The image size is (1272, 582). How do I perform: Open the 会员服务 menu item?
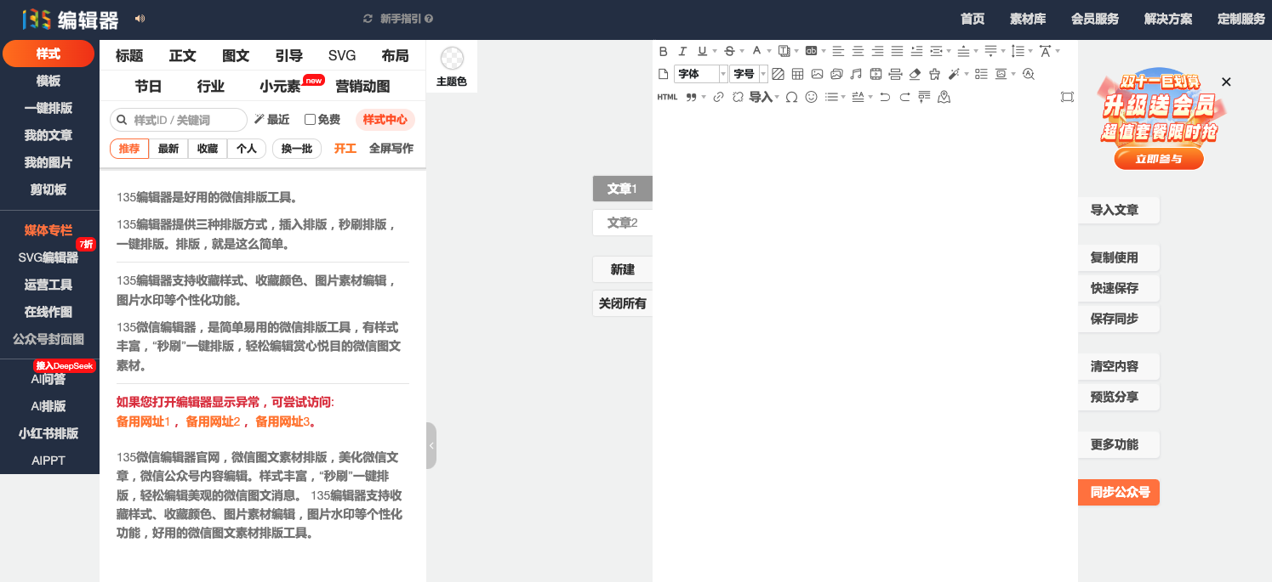click(1094, 19)
